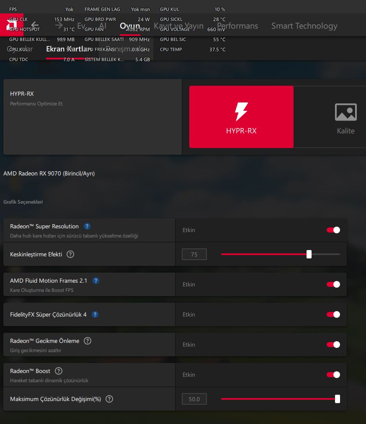Click the CPU TDC overlay label
The width and height of the screenshot is (366, 424).
18,59
